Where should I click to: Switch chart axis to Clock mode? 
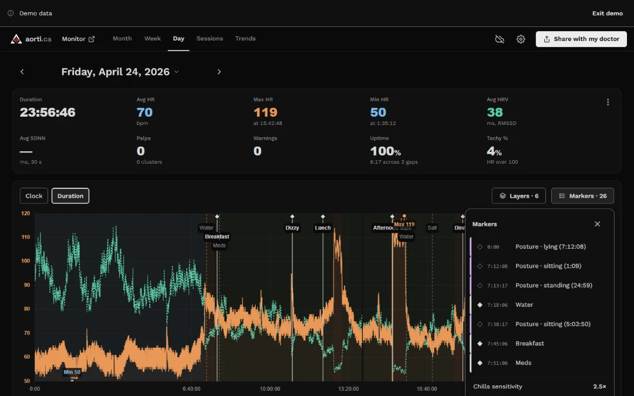point(34,196)
